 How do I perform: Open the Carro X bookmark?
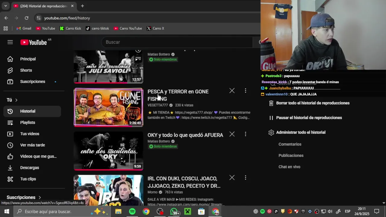(x=155, y=28)
